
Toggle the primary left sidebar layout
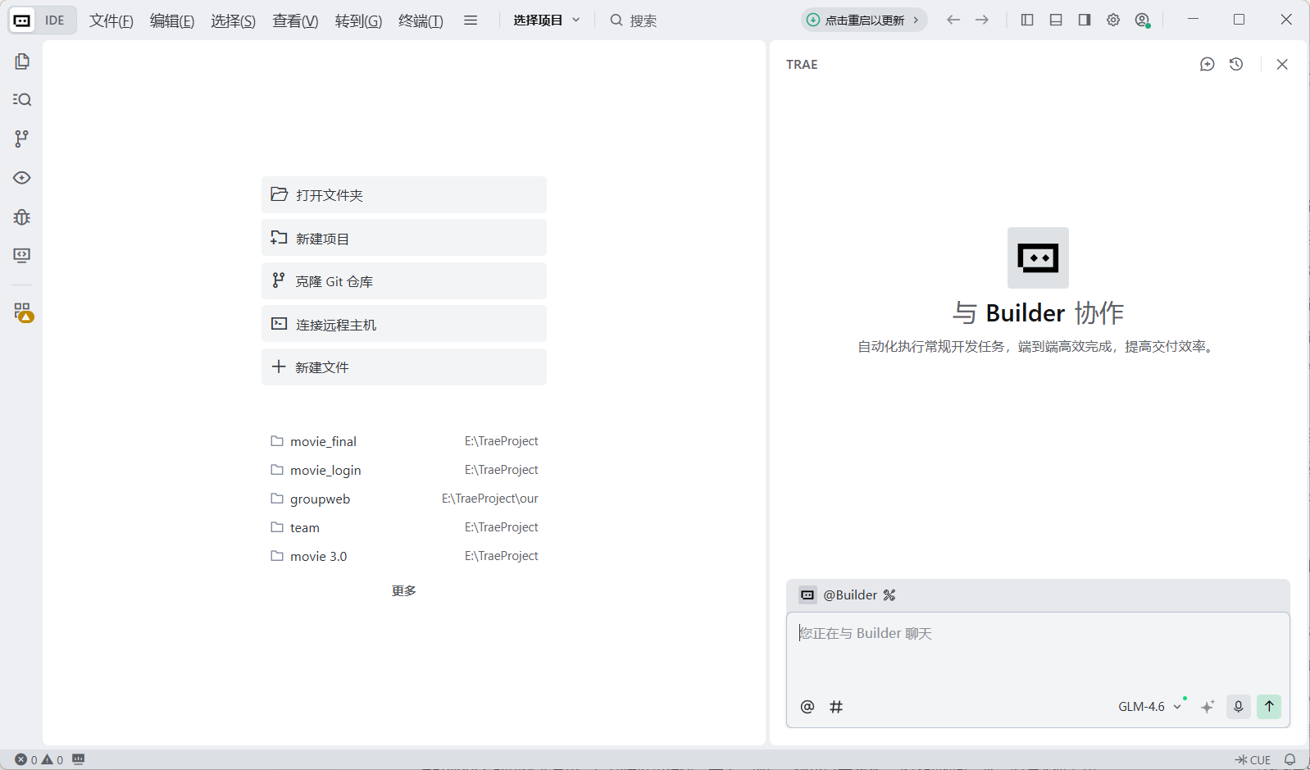coord(1027,20)
